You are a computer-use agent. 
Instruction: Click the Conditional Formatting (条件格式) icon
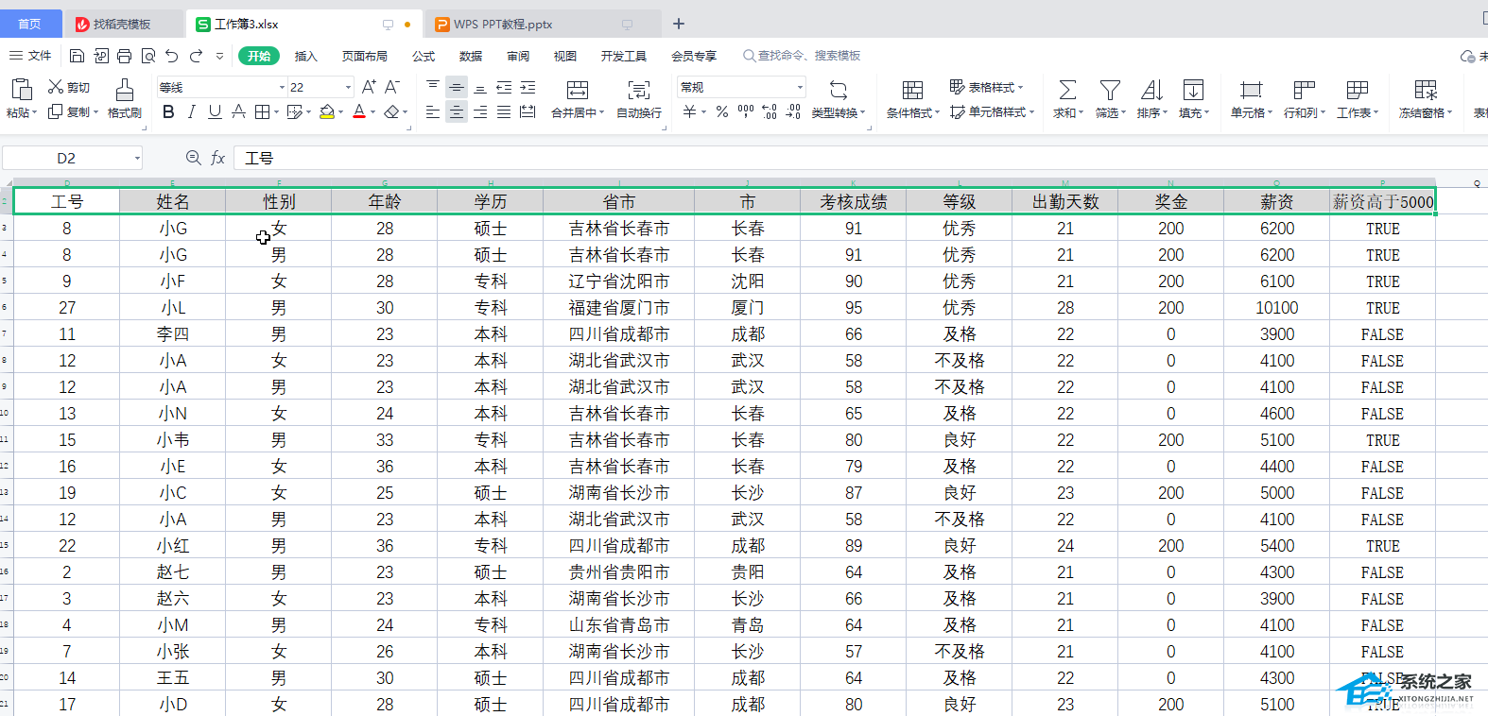click(x=912, y=91)
